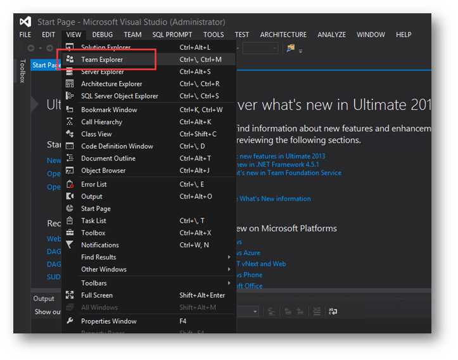
Task: Click the Properties Window wrench icon
Action: pyautogui.click(x=70, y=321)
